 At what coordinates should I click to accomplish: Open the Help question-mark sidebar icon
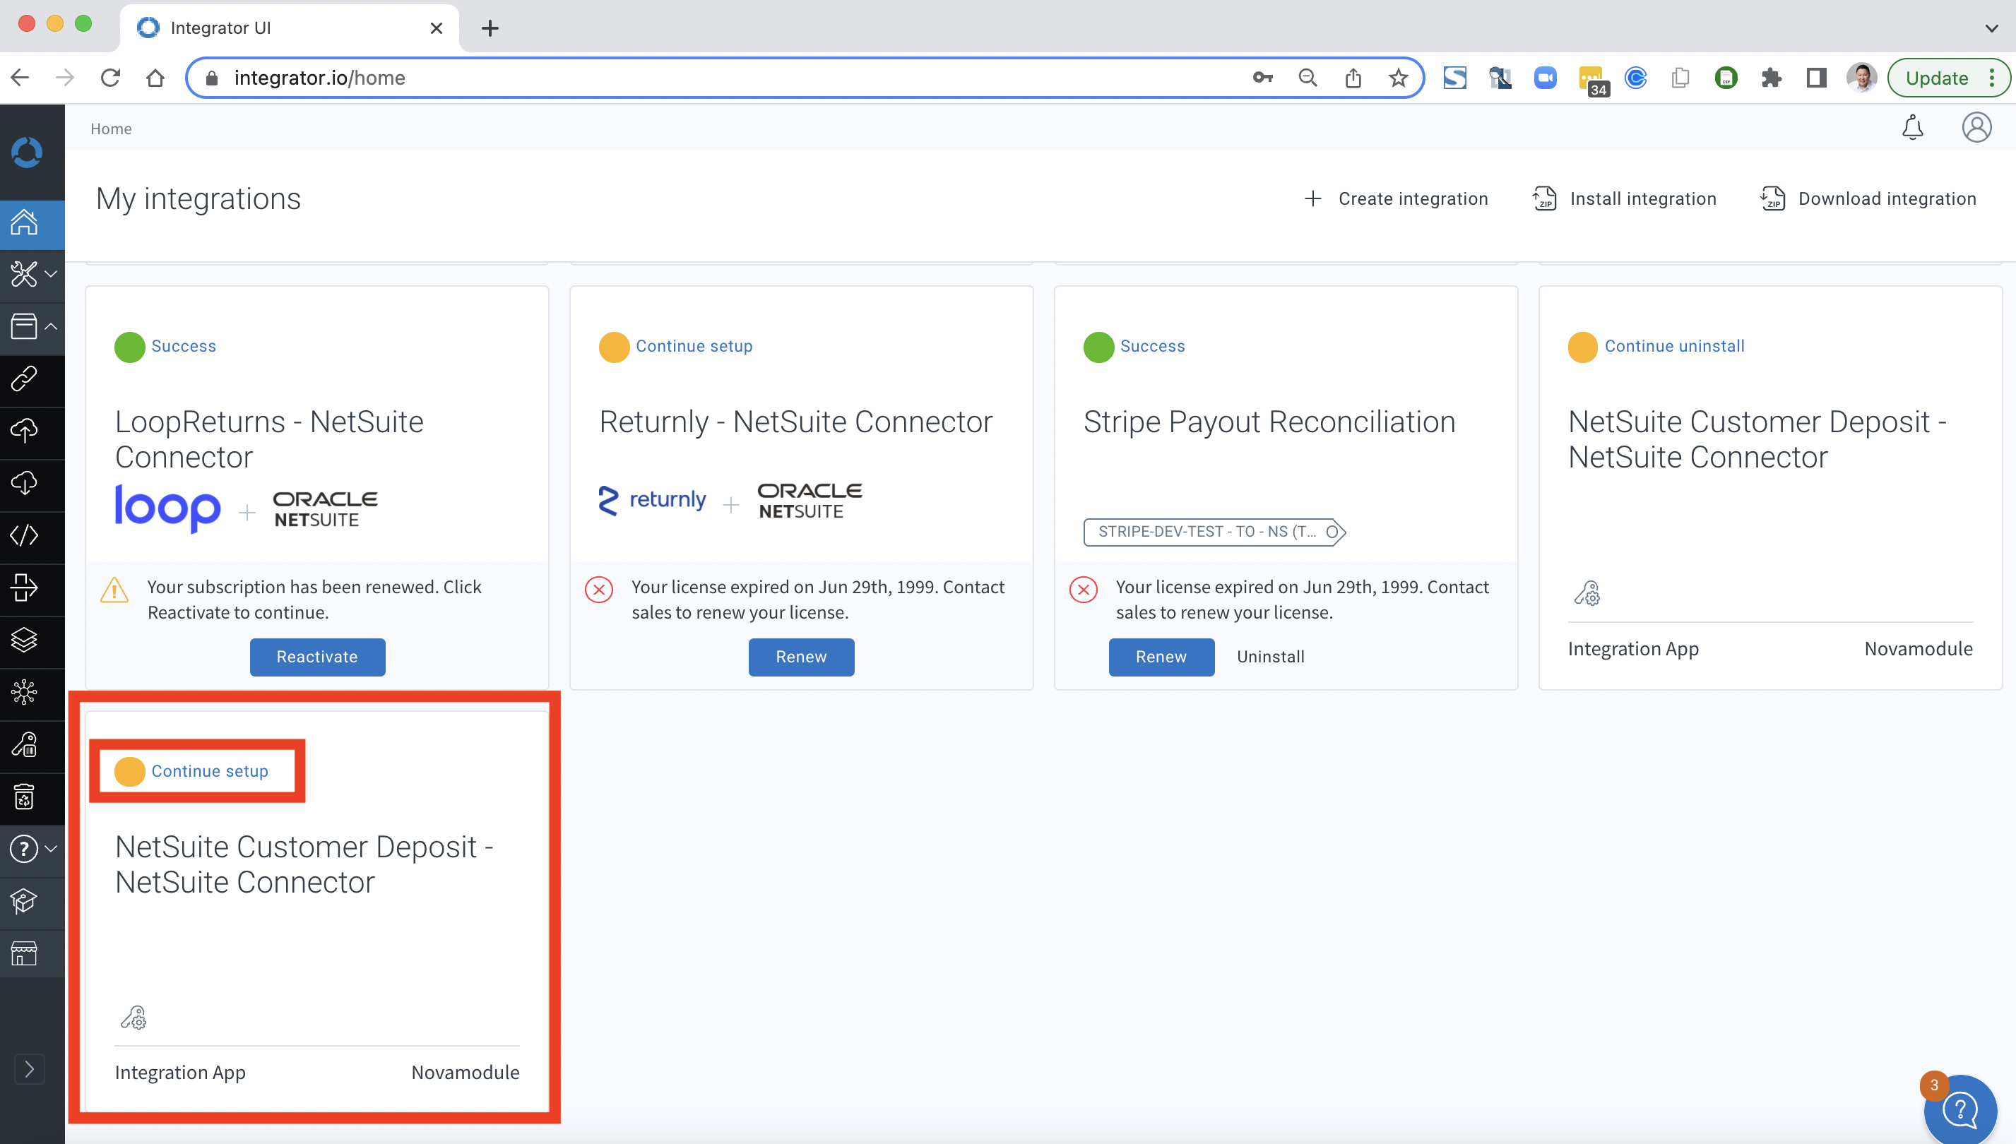(23, 849)
